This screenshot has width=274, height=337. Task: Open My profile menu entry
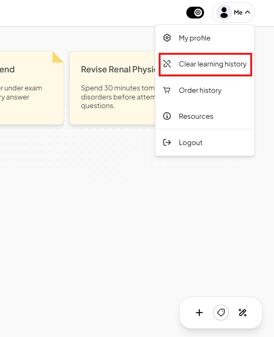(205, 38)
